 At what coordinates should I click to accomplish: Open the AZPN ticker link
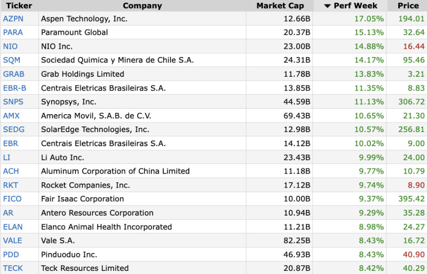point(13,19)
